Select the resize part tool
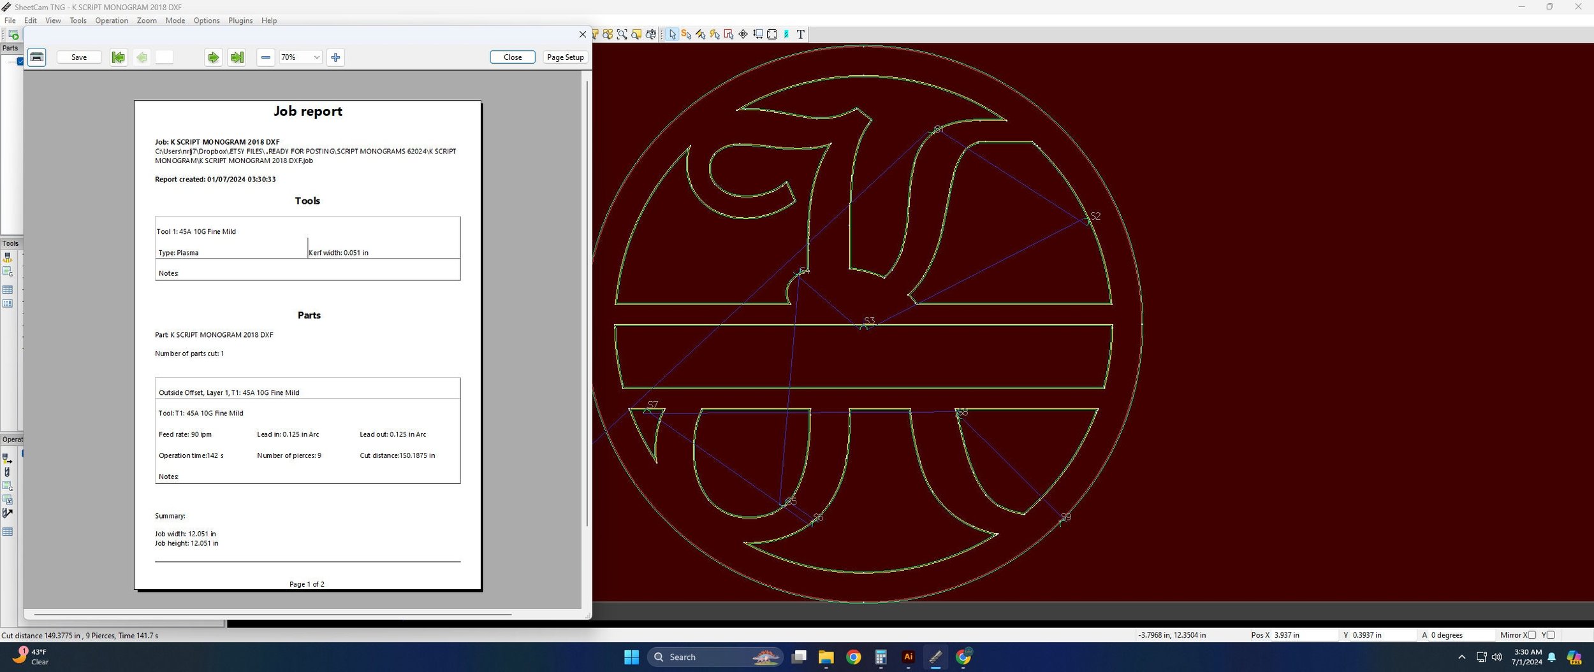 pos(758,34)
